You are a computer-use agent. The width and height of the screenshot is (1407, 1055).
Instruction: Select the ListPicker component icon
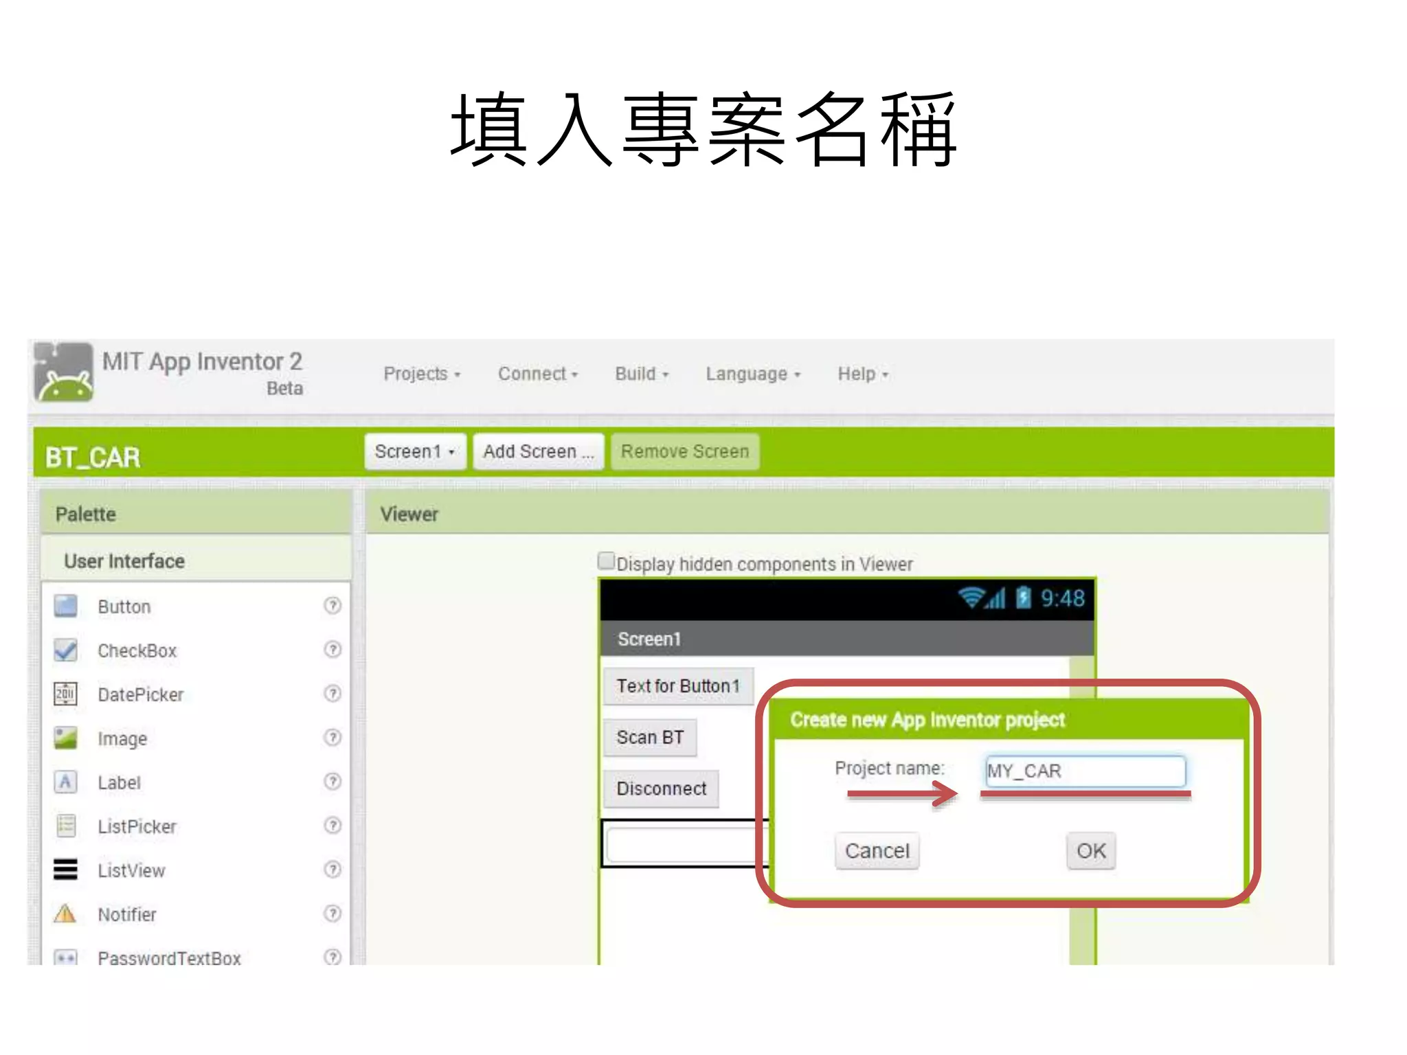pyautogui.click(x=65, y=826)
